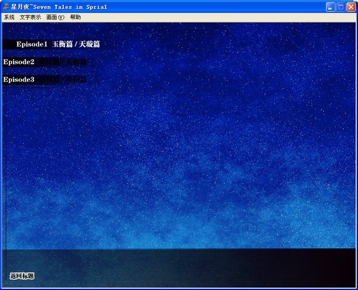Open the 文字表示 menu

(30, 17)
